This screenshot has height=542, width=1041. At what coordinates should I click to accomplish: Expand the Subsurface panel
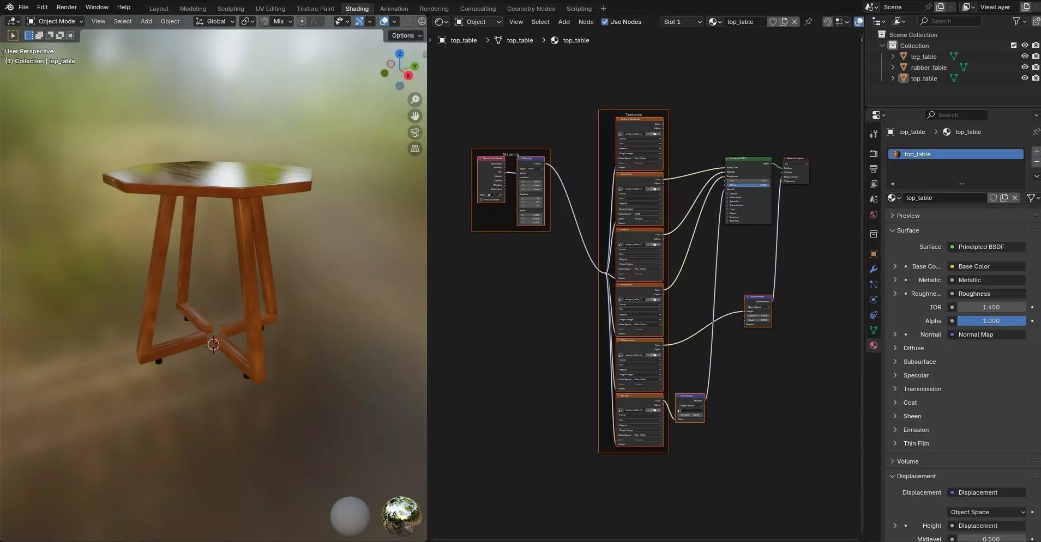click(919, 362)
